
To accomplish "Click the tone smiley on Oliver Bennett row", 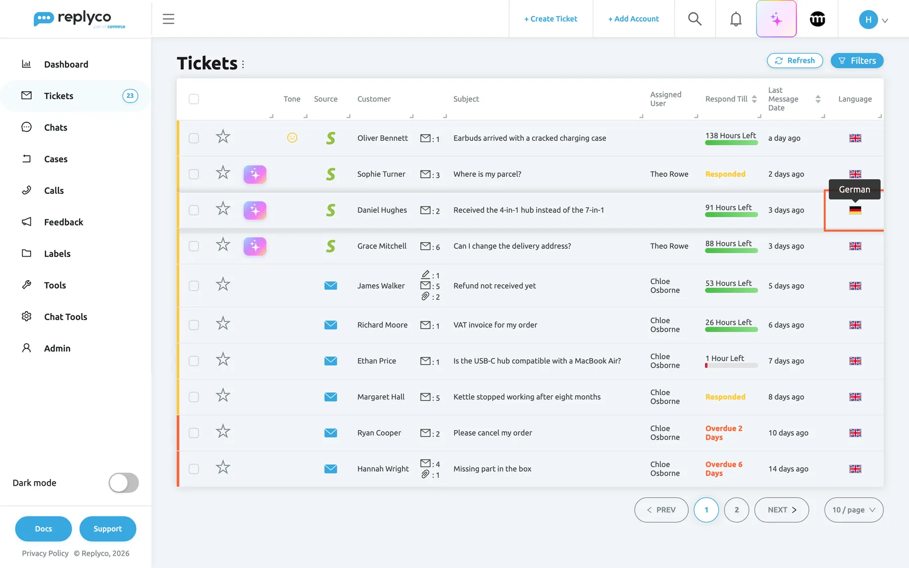I will tap(292, 137).
